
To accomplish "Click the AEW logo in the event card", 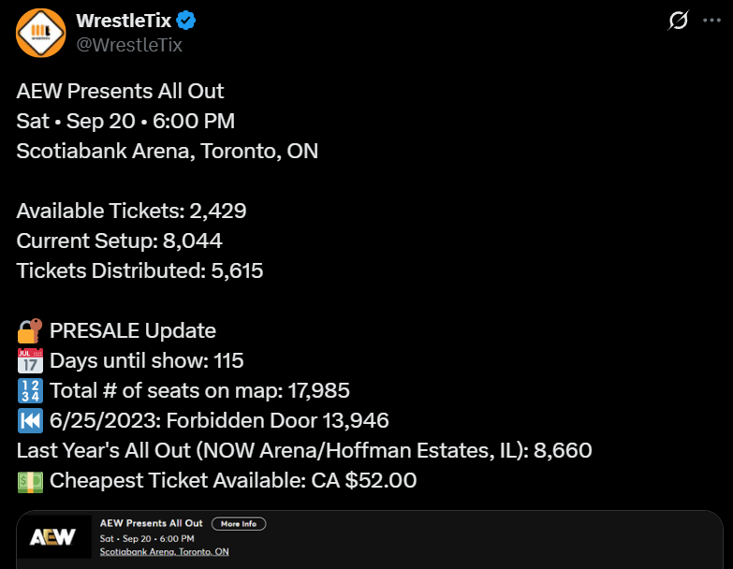I will point(49,537).
